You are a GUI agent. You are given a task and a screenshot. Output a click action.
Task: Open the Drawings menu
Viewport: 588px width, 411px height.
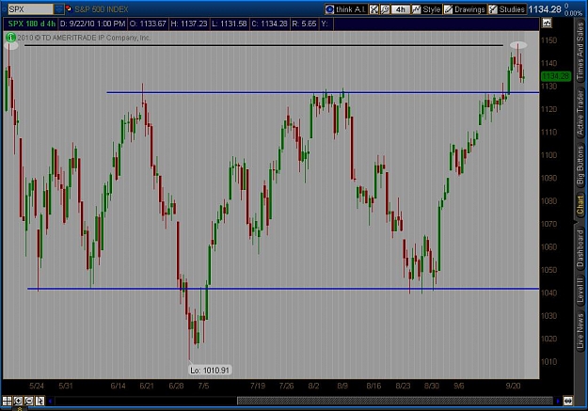click(x=465, y=9)
